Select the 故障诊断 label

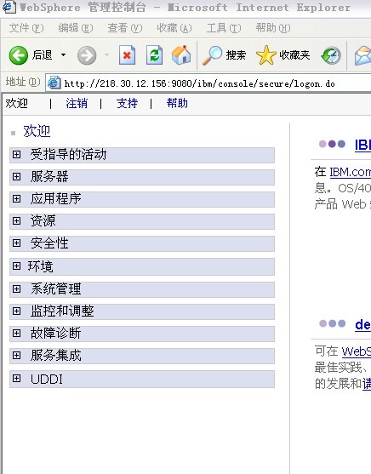tap(55, 333)
